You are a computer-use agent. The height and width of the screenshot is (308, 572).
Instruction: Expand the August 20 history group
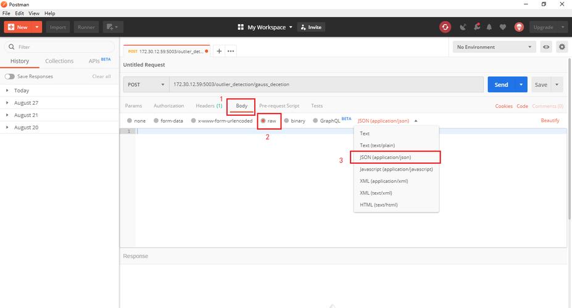(7, 128)
